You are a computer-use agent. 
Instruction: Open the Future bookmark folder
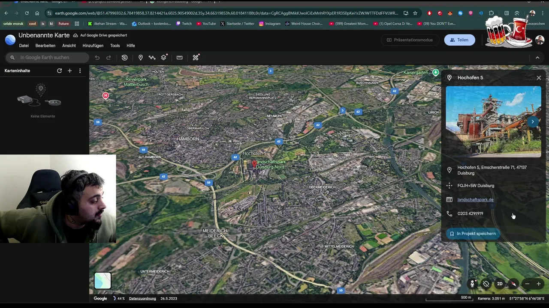tap(63, 24)
